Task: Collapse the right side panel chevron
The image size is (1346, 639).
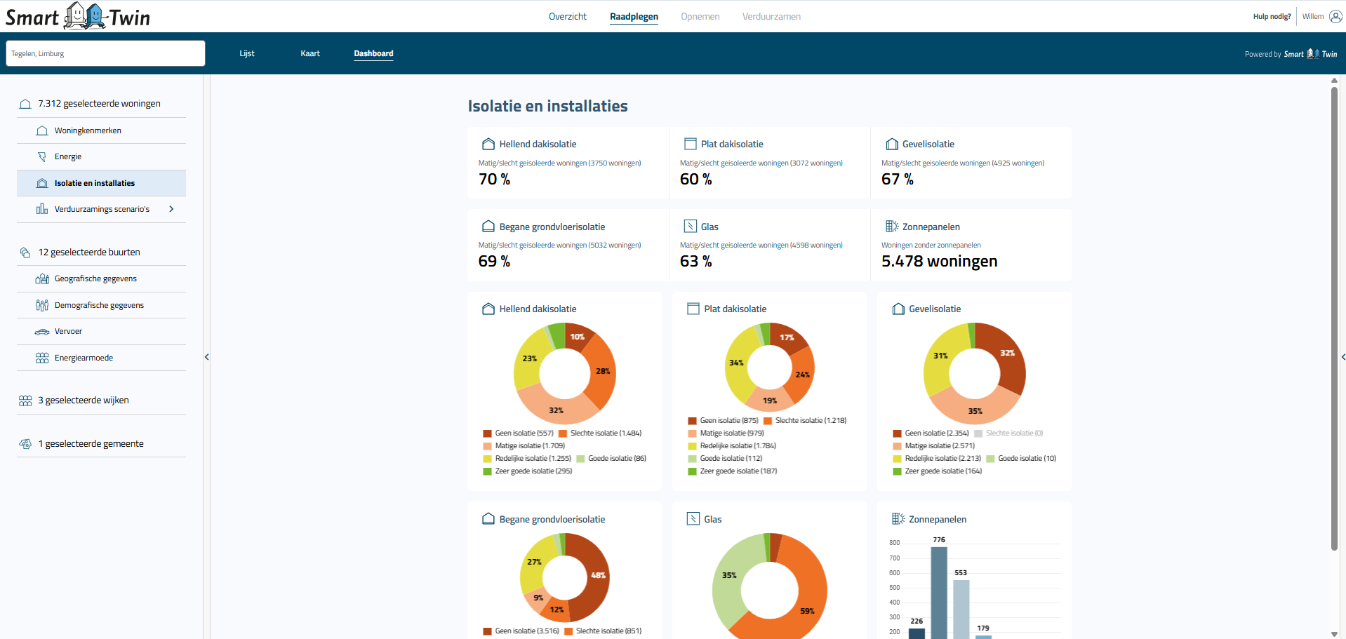Action: (x=1342, y=357)
